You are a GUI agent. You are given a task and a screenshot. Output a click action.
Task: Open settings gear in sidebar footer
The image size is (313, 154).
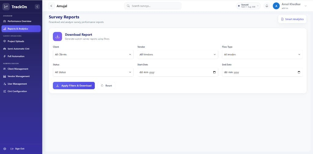coord(5,149)
